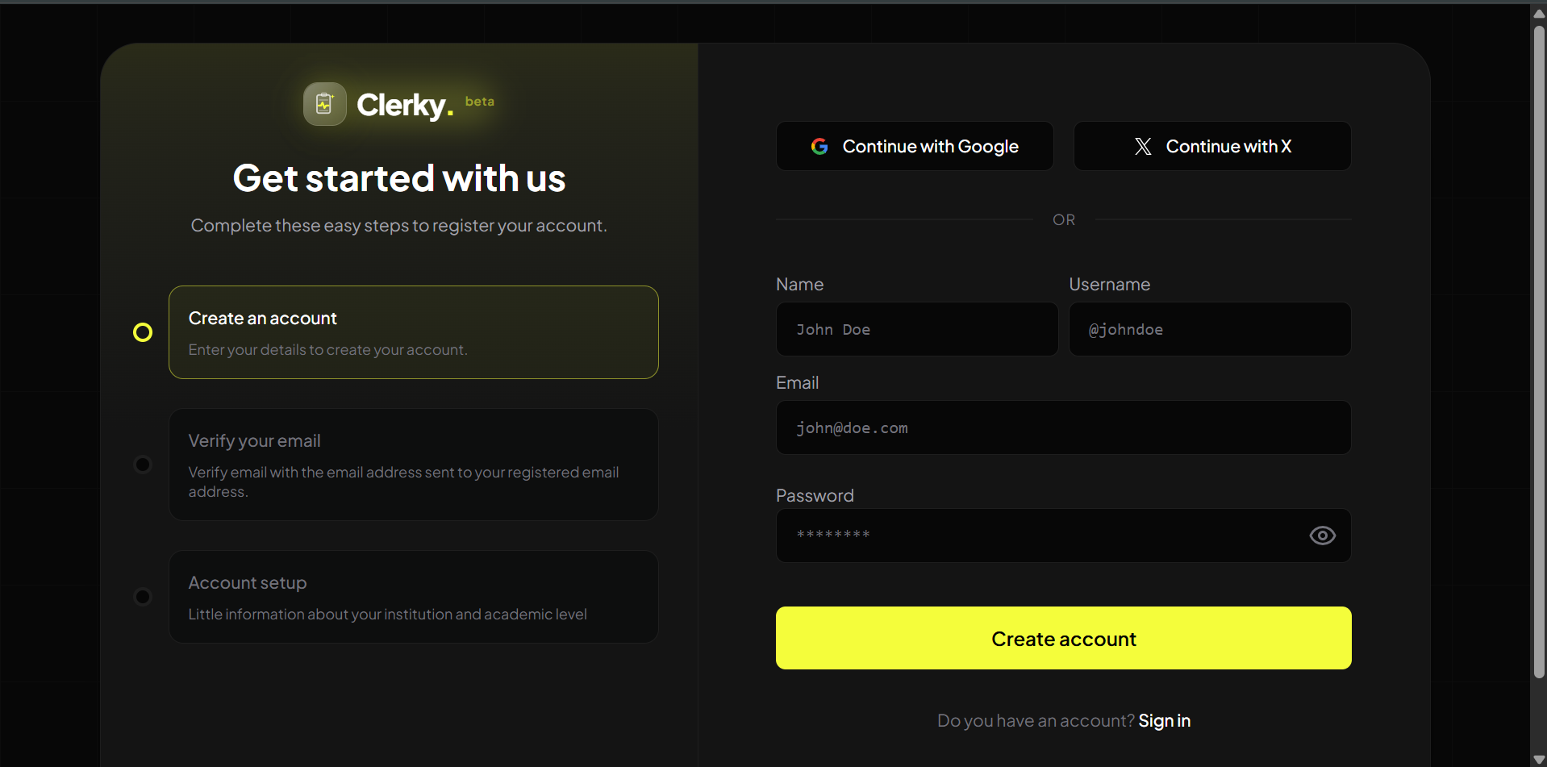Select the Account setup step indicator
Screen dimensions: 1547x767
click(143, 597)
